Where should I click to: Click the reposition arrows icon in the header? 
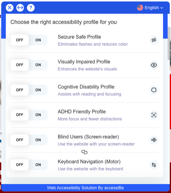20,8
